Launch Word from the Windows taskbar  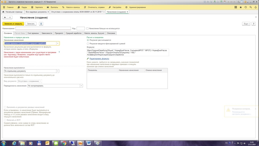pyautogui.click(x=89, y=143)
